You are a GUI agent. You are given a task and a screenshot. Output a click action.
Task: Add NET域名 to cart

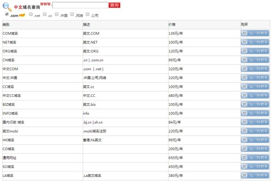(x=255, y=42)
